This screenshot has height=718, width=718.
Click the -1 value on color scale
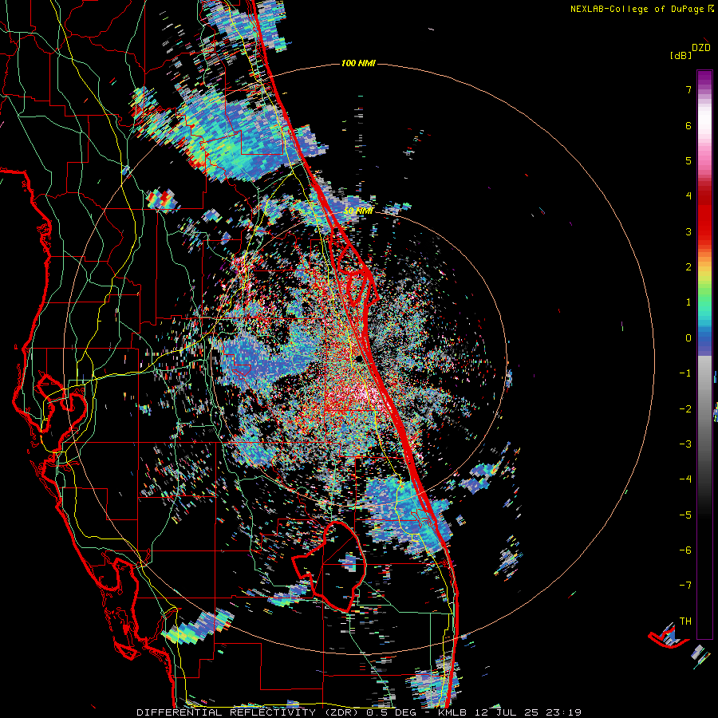(x=685, y=373)
